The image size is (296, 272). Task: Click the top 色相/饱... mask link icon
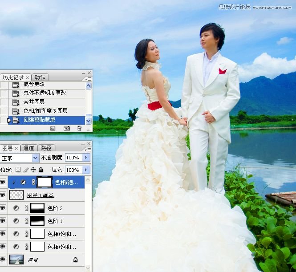[x=33, y=182]
